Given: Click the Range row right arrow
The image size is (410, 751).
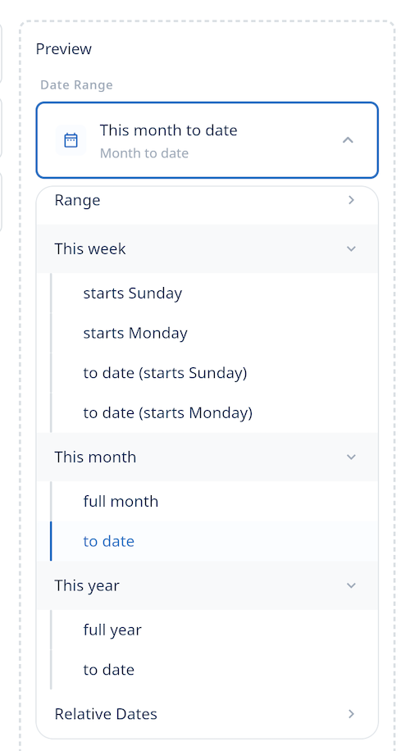Looking at the screenshot, I should pyautogui.click(x=351, y=200).
